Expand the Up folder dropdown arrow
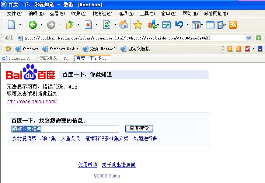 pos(78,25)
